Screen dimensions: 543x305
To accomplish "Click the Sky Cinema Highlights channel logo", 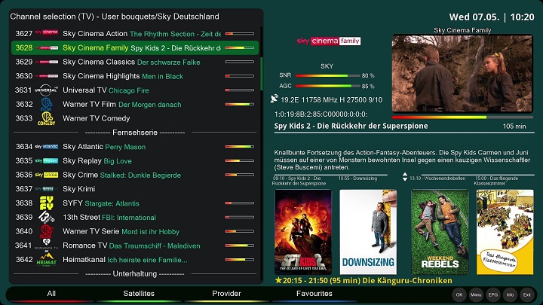I will click(47, 76).
